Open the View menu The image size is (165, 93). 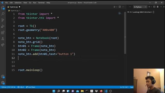pyautogui.click(x=25, y=3)
